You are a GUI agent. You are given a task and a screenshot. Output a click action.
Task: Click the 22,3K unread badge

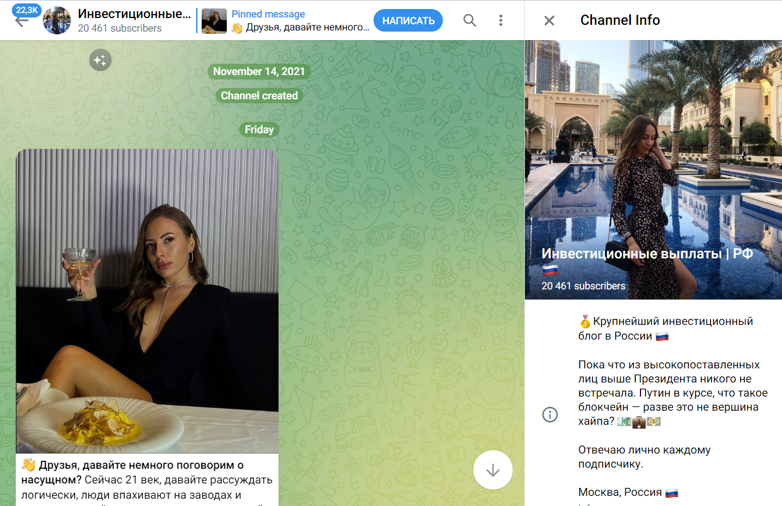pyautogui.click(x=27, y=10)
